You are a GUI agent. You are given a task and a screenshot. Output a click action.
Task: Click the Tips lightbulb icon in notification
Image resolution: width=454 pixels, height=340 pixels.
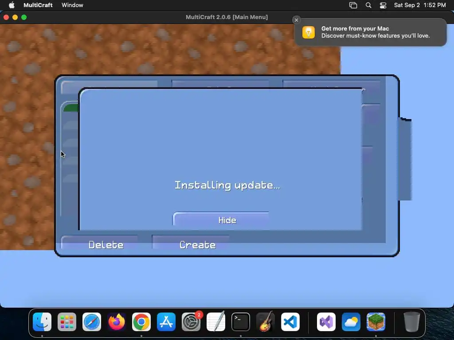tap(309, 32)
